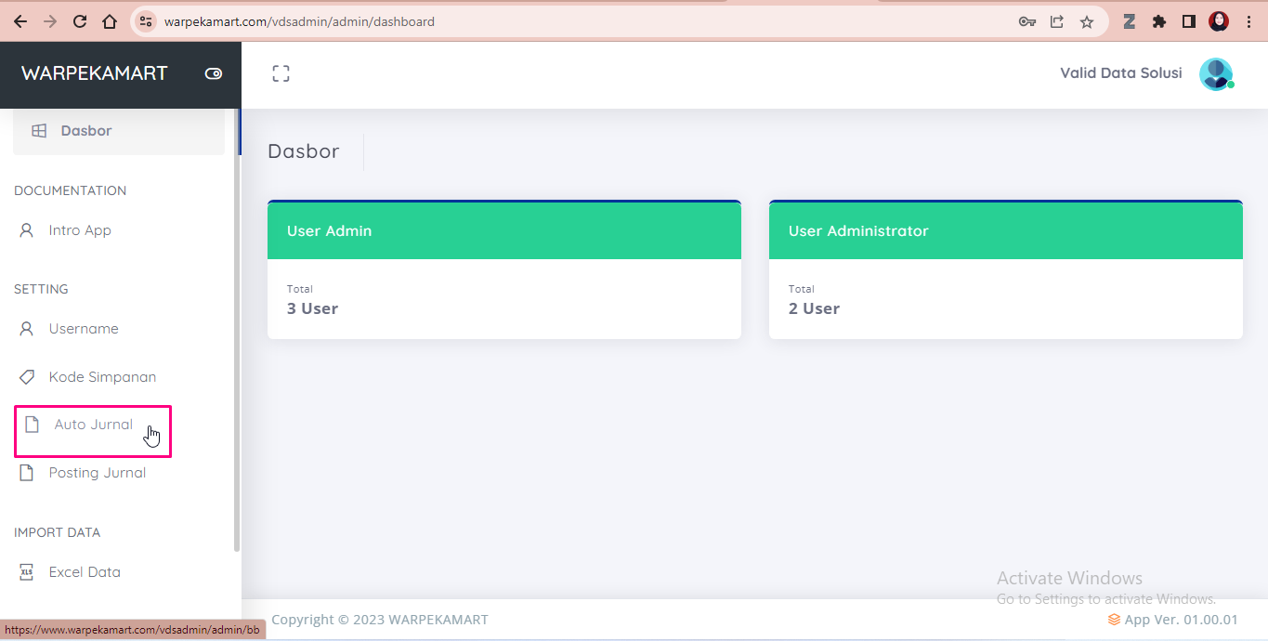Open Kode Simpanan setting
Viewport: 1268px width, 641px height.
[102, 377]
